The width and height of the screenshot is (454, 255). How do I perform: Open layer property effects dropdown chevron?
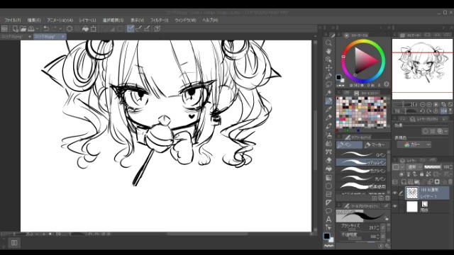[x=445, y=131]
